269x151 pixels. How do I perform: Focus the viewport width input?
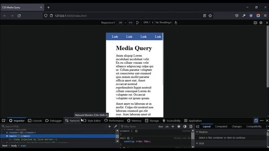pyautogui.click(x=121, y=23)
